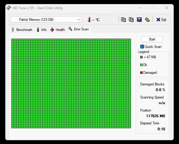Save screenshot using floppy disk icon
Viewport: 179px width, 144px height.
tap(139, 20)
